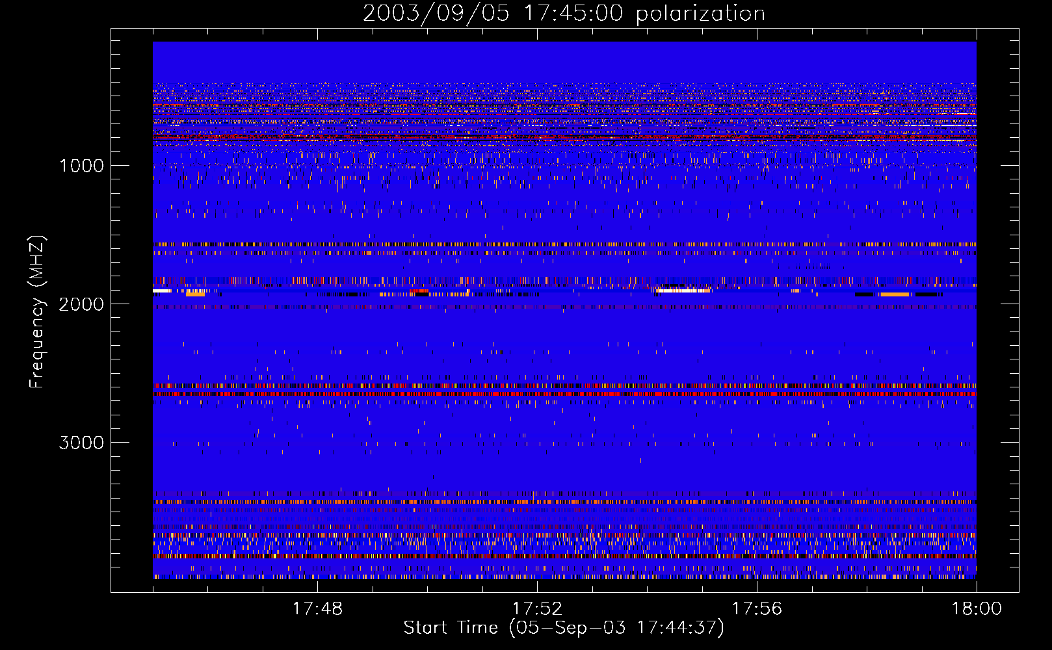This screenshot has width=1052, height=650.
Task: Click the 1000 frequency tick label
Action: click(x=81, y=166)
